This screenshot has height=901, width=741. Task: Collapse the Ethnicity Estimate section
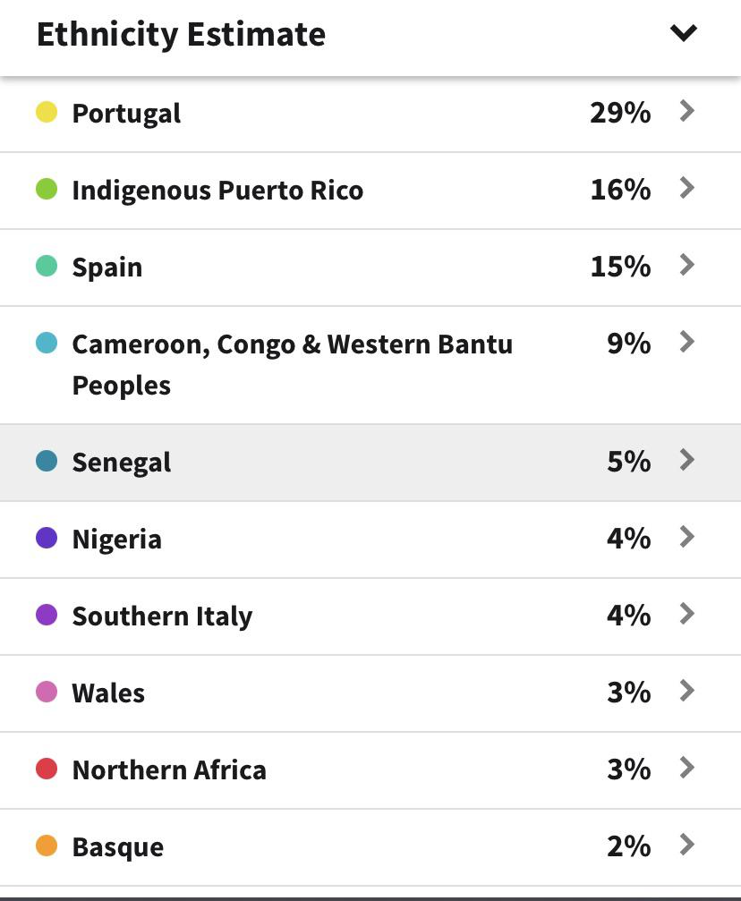[x=684, y=34]
